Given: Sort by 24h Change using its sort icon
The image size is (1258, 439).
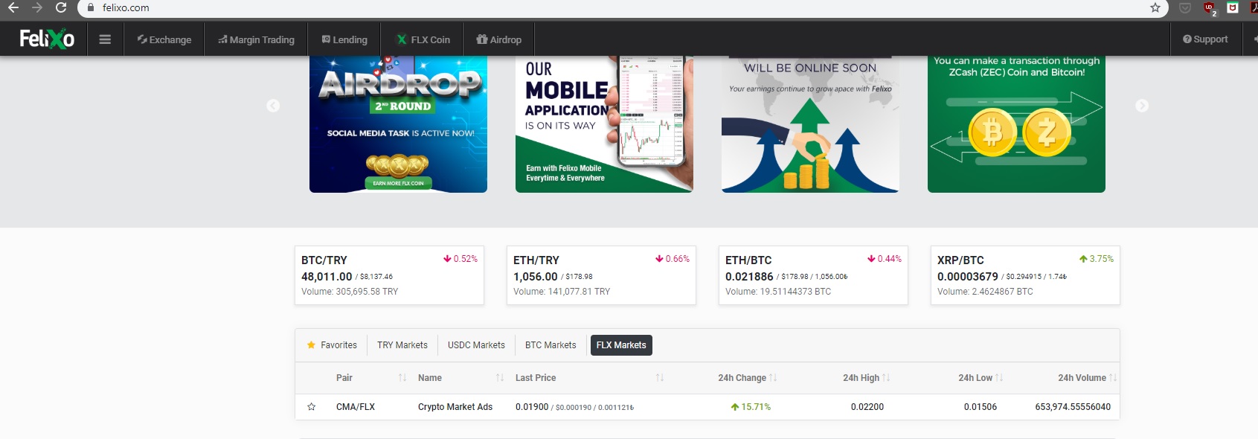Looking at the screenshot, I should click(773, 378).
